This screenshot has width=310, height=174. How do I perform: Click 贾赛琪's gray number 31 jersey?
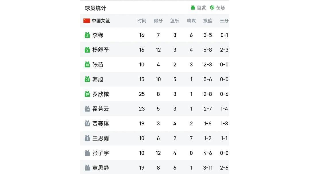click(87, 124)
